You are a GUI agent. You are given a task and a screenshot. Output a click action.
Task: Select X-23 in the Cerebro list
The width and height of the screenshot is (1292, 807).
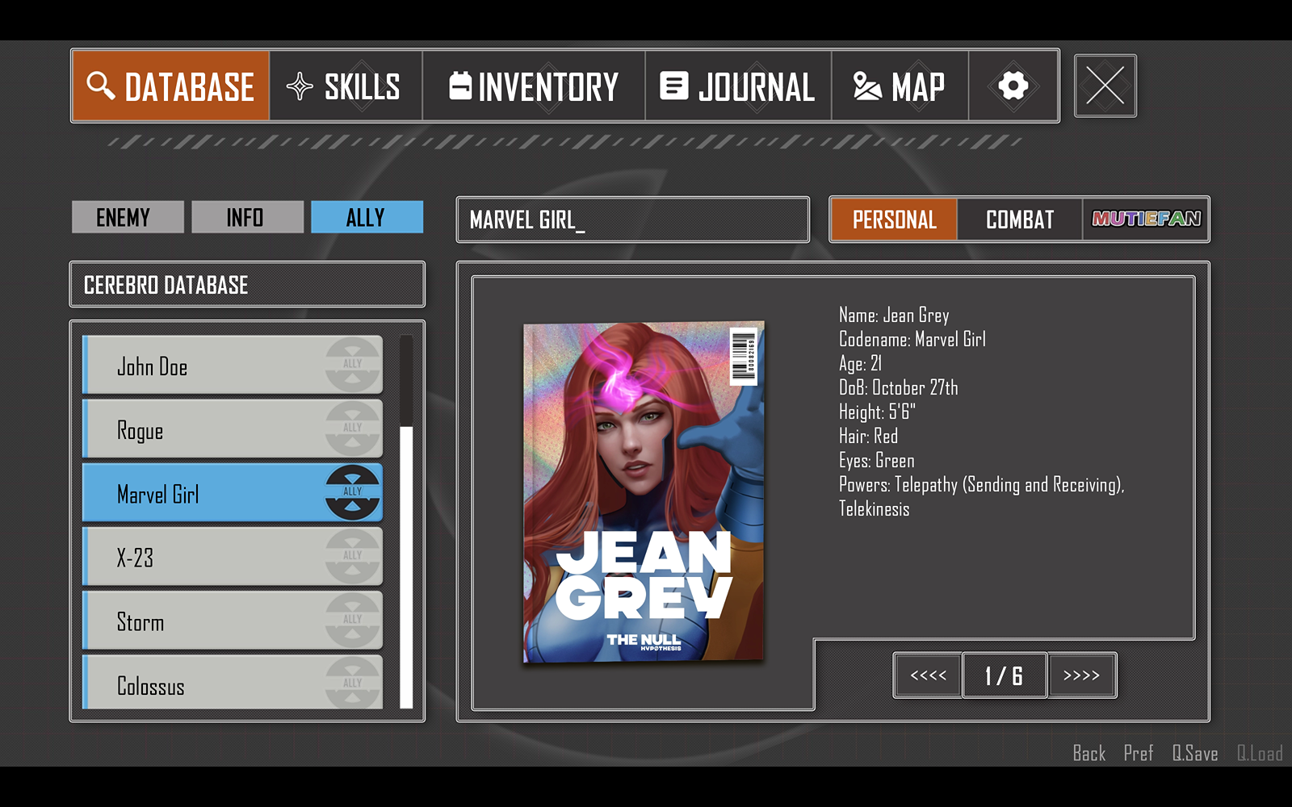click(233, 557)
